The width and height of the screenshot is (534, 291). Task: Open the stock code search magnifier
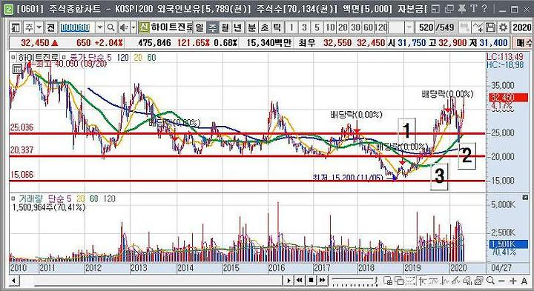point(111,27)
